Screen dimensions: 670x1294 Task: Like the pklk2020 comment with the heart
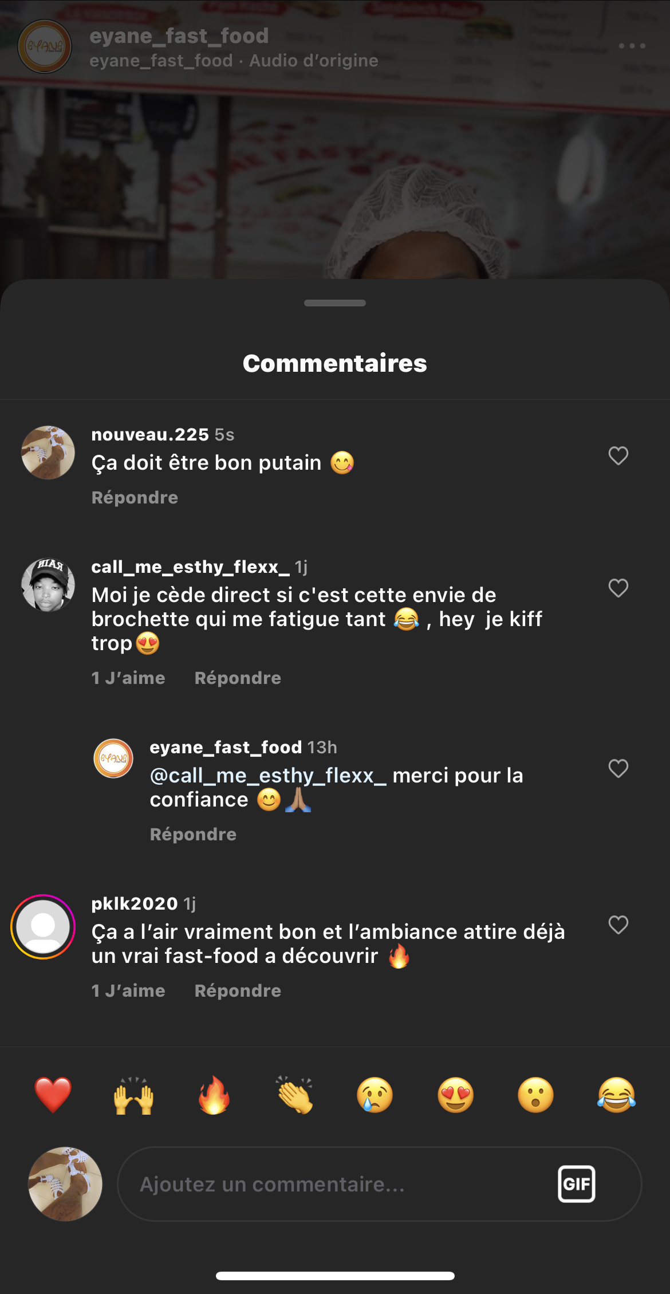click(x=618, y=925)
